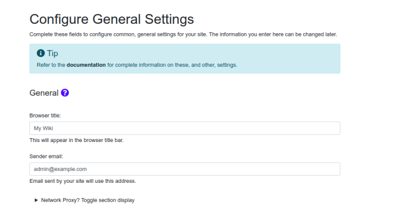Click the 'Sender email:' label
The height and width of the screenshot is (216, 409).
pyautogui.click(x=46, y=156)
